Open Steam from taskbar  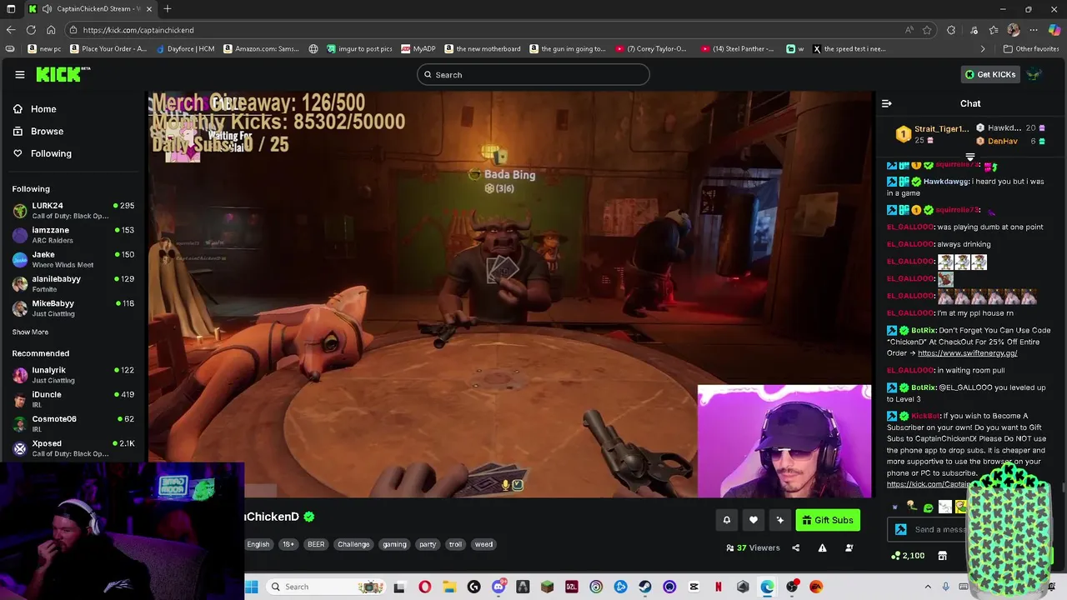(645, 587)
